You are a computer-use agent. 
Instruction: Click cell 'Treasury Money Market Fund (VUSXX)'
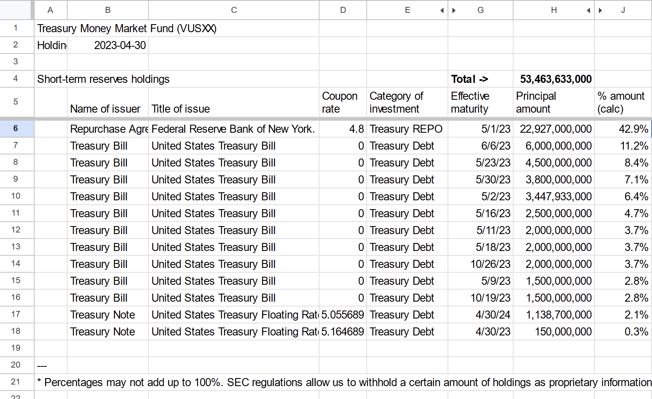pos(127,29)
